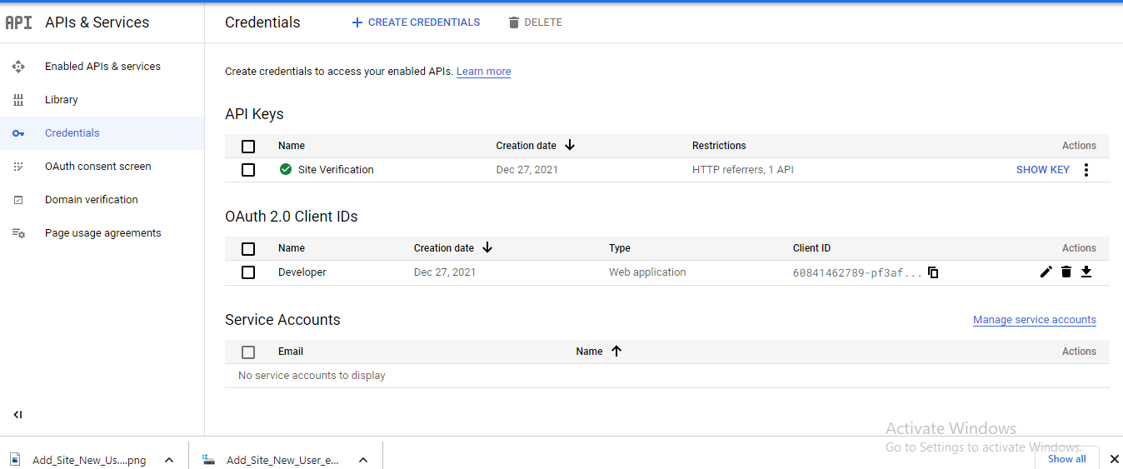Click the APIs & Services heading
The width and height of the screenshot is (1123, 469).
[97, 22]
